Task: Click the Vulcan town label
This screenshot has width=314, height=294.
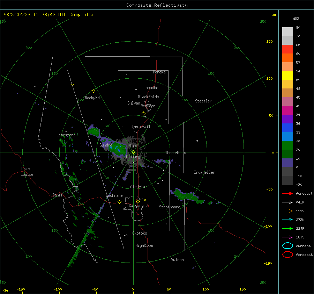Action: 178,260
